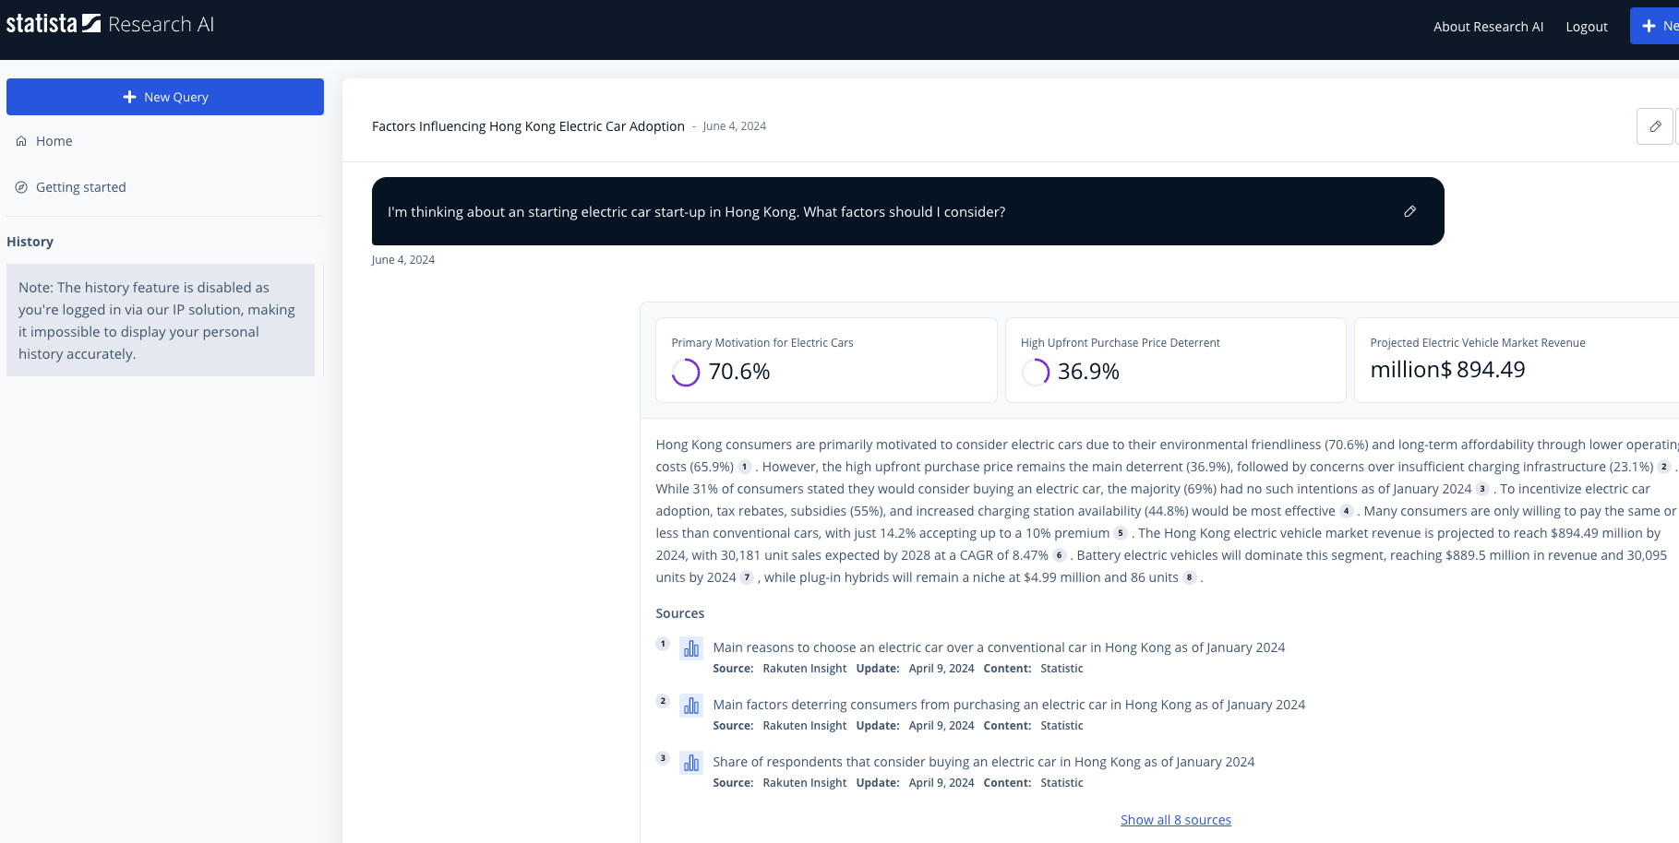Screen dimensions: 1679x843
Task: Click the 36.9% progress ring indicator
Action: (1036, 372)
